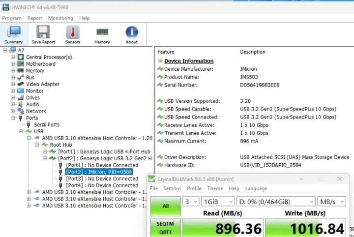354x237 pixels.
Task: Expand the Motherboard node
Action: (13, 64)
